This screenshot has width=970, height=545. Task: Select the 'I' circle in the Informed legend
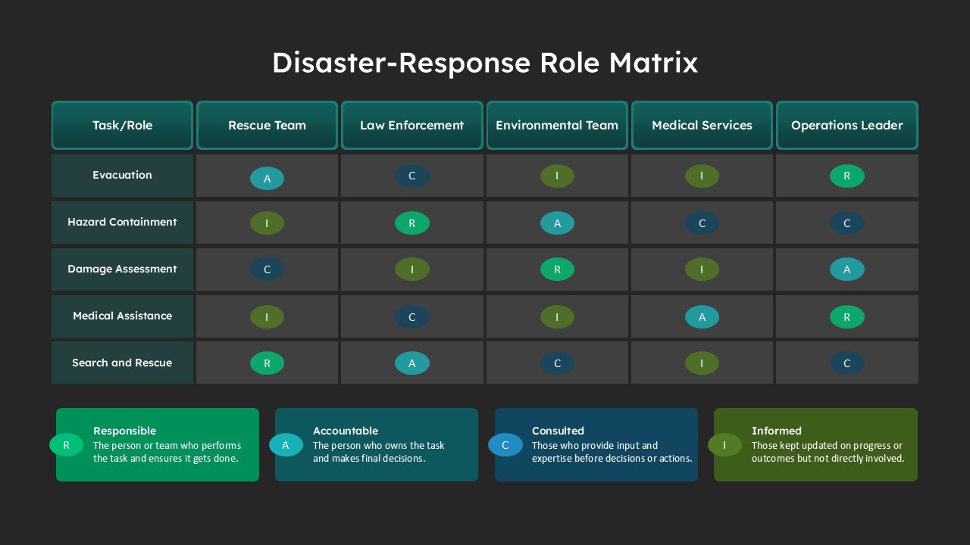pyautogui.click(x=724, y=445)
